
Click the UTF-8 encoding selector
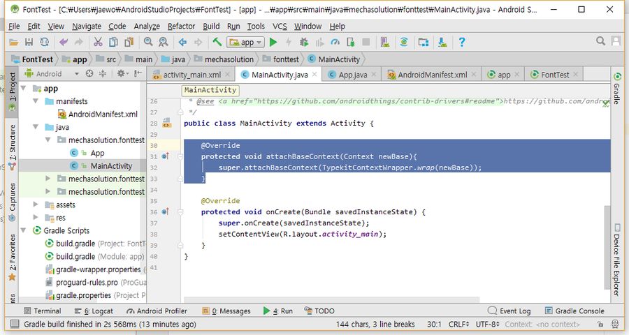point(487,324)
